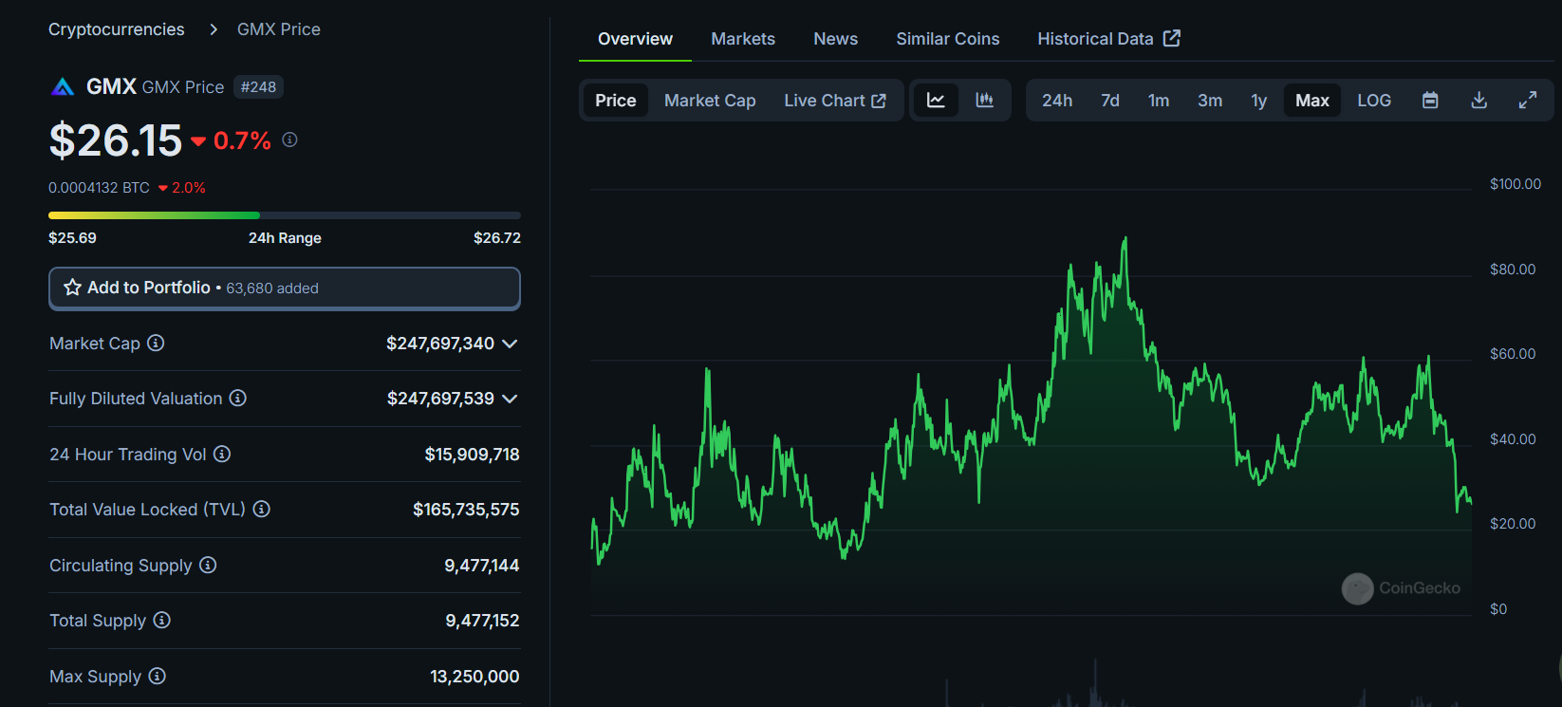Click the $25.69 range low value
The image size is (1562, 707).
(x=72, y=237)
